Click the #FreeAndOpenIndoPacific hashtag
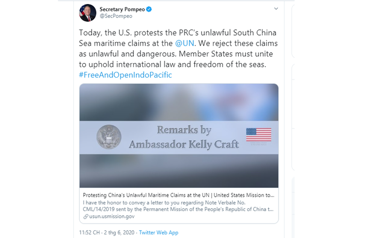The width and height of the screenshot is (372, 238). coord(126,75)
